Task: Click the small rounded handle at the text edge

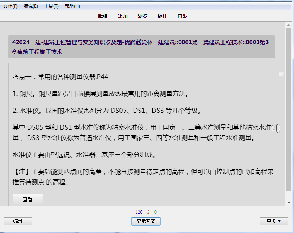Action: pyautogui.click(x=278, y=128)
